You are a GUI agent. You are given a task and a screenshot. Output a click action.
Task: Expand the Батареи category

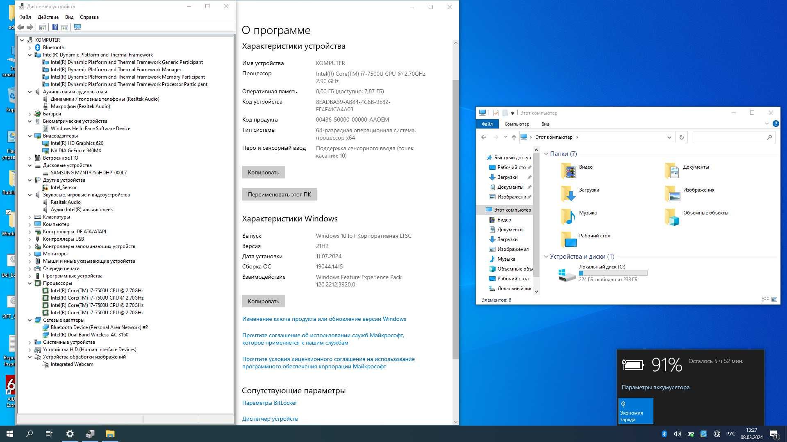pos(30,114)
